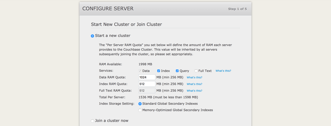Open What's this link for Full Text RAM Quota

(x=194, y=91)
